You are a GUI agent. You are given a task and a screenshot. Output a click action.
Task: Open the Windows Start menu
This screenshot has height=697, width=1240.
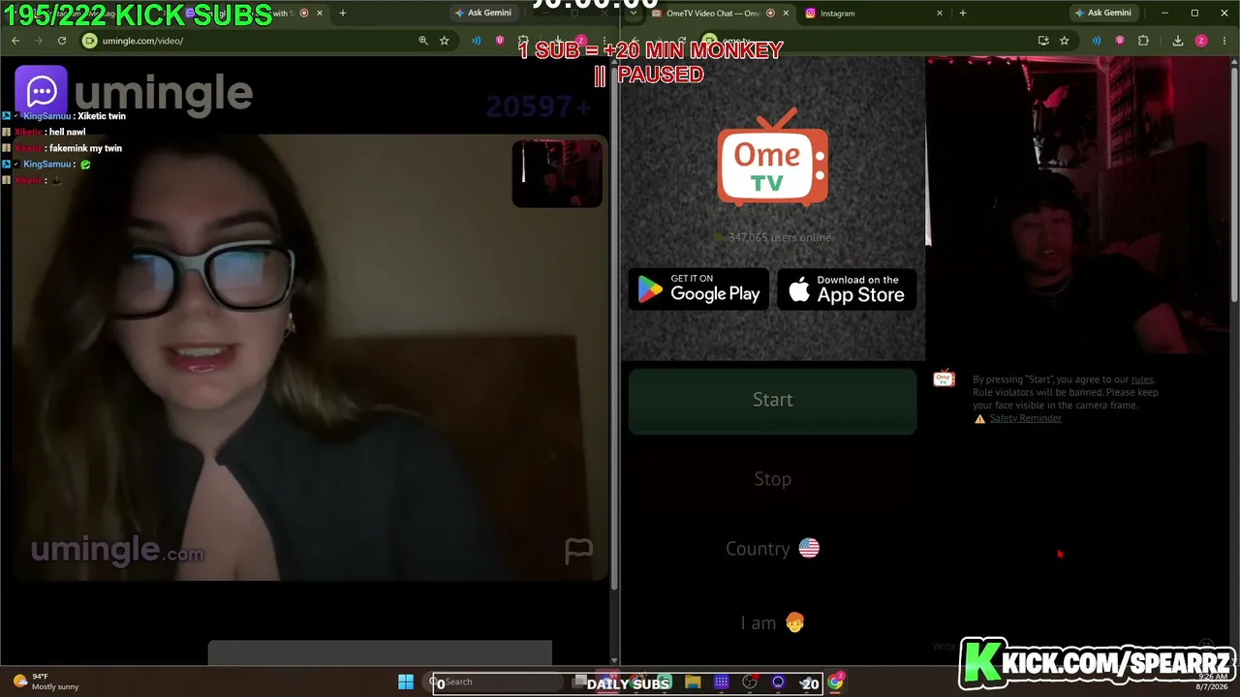pyautogui.click(x=406, y=682)
